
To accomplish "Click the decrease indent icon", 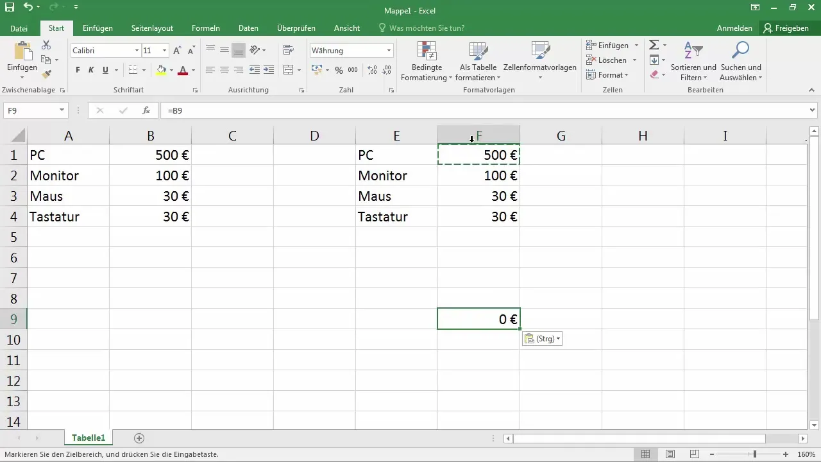I will pos(255,70).
